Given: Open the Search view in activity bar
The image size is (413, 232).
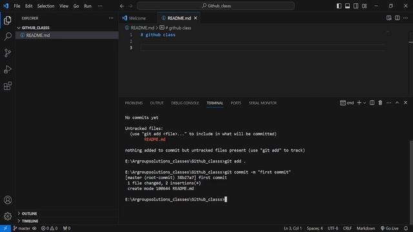Looking at the screenshot, I should [x=7, y=37].
